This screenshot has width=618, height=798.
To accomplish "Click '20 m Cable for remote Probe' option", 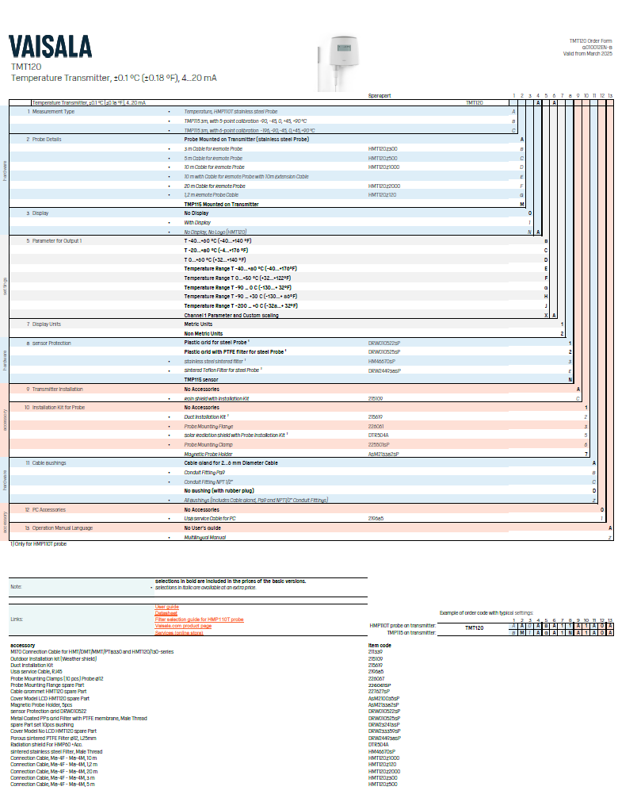I will [215, 186].
